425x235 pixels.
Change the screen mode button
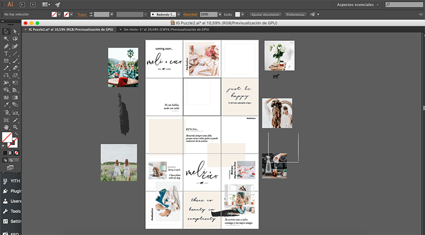[10, 168]
